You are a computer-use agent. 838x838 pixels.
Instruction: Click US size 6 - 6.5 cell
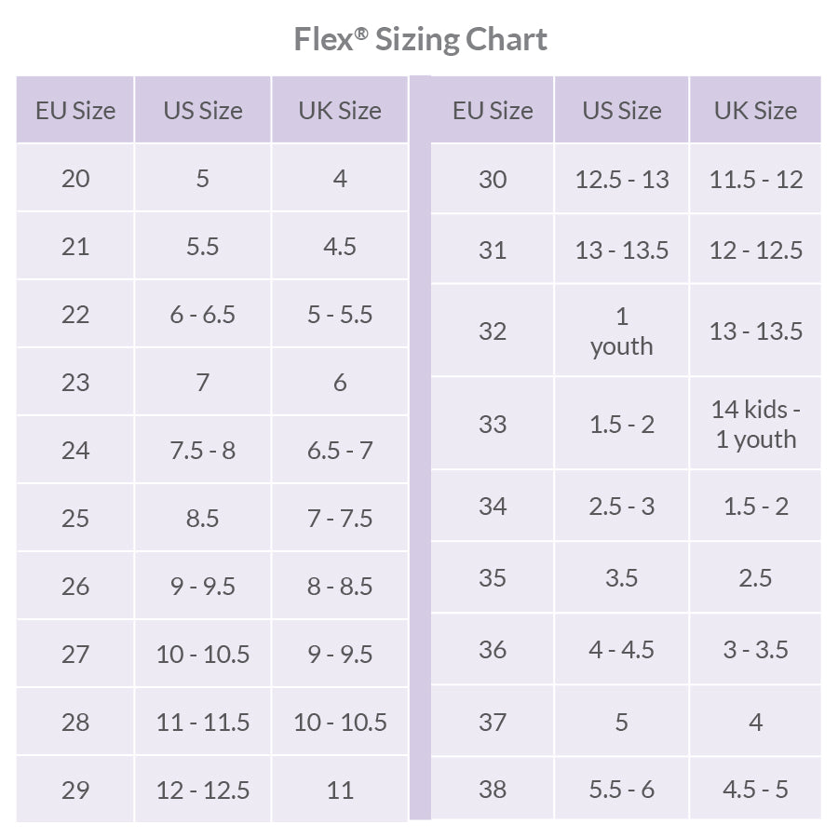click(x=203, y=314)
